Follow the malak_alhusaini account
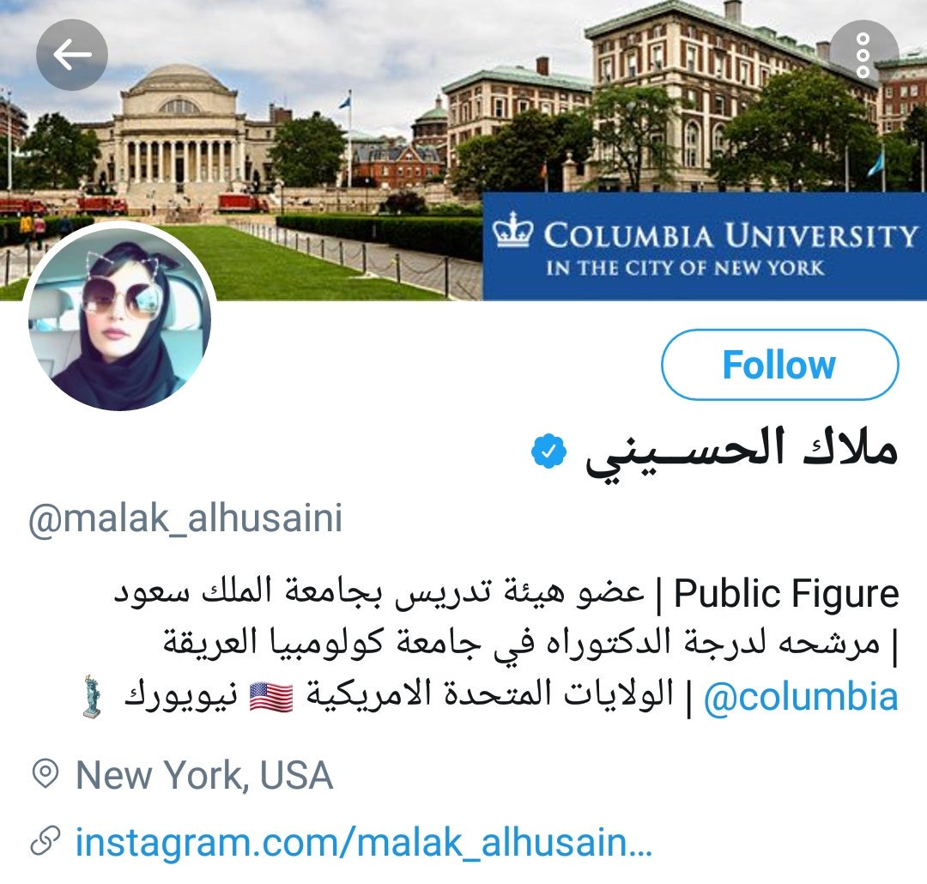Viewport: 927px width, 884px height. [x=779, y=364]
